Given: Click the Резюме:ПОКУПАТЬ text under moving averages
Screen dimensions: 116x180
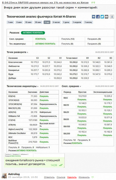Looking at the screenshot, I should click(x=73, y=143).
